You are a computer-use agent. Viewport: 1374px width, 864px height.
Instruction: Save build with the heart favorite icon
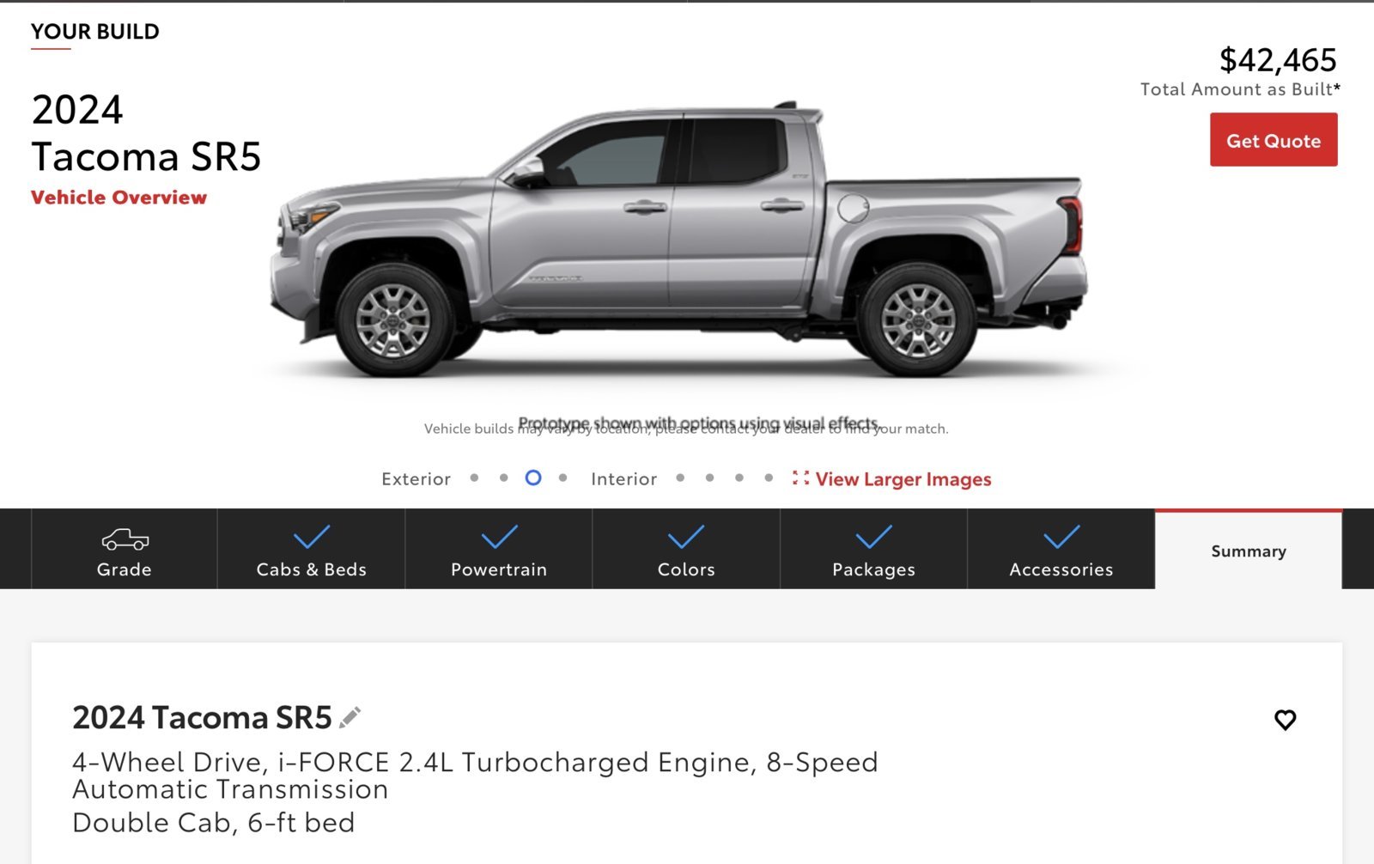[x=1285, y=720]
